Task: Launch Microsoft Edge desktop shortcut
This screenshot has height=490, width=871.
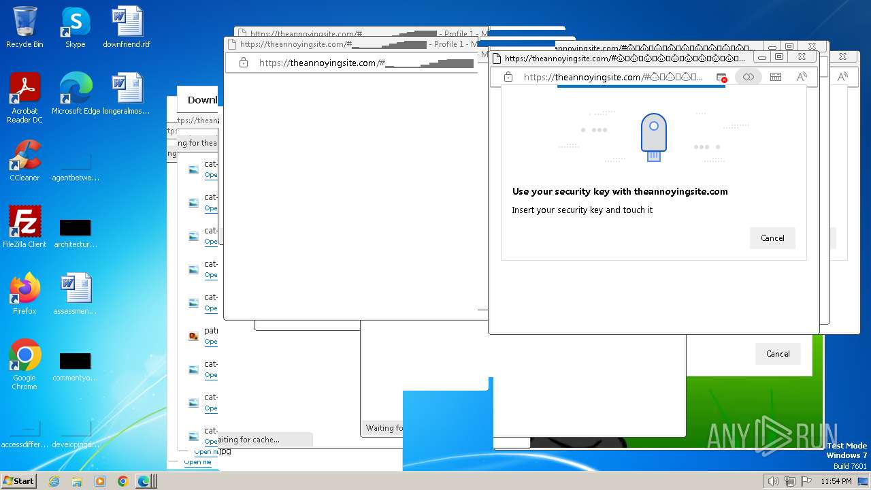Action: [76, 94]
